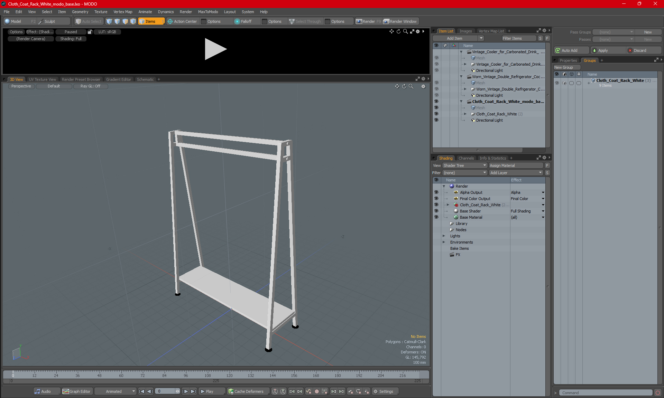Activate Items selection mode

click(151, 21)
